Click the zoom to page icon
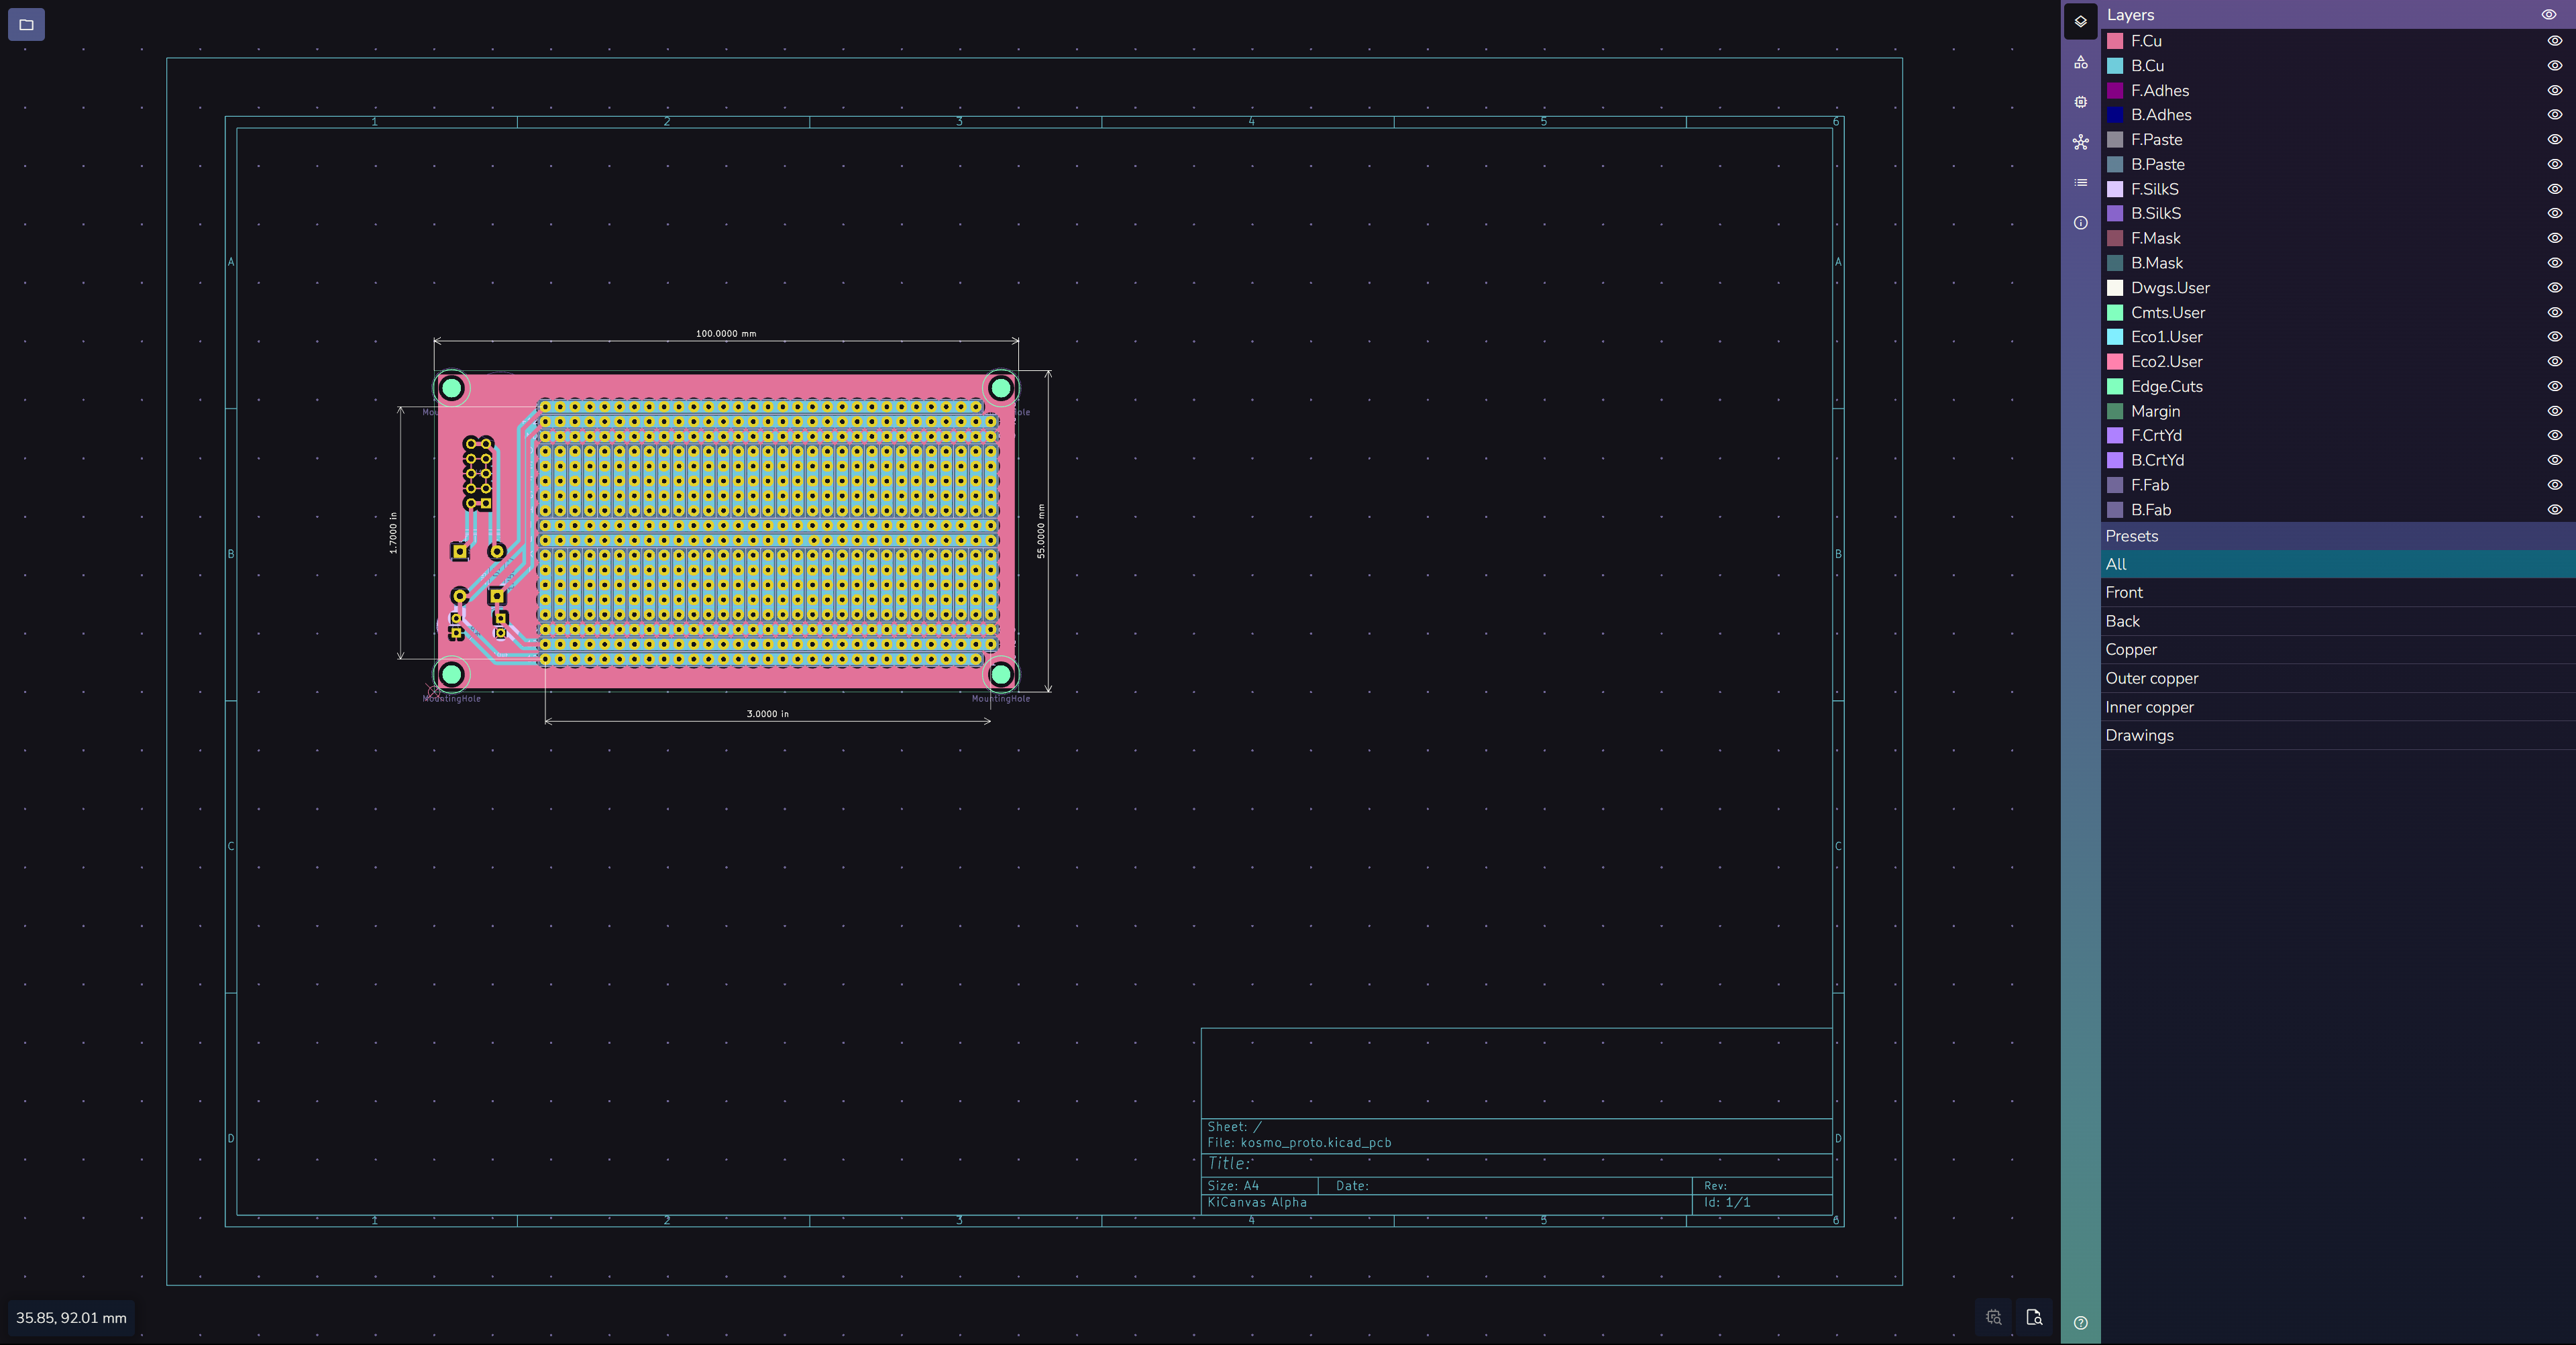 coord(2033,1317)
